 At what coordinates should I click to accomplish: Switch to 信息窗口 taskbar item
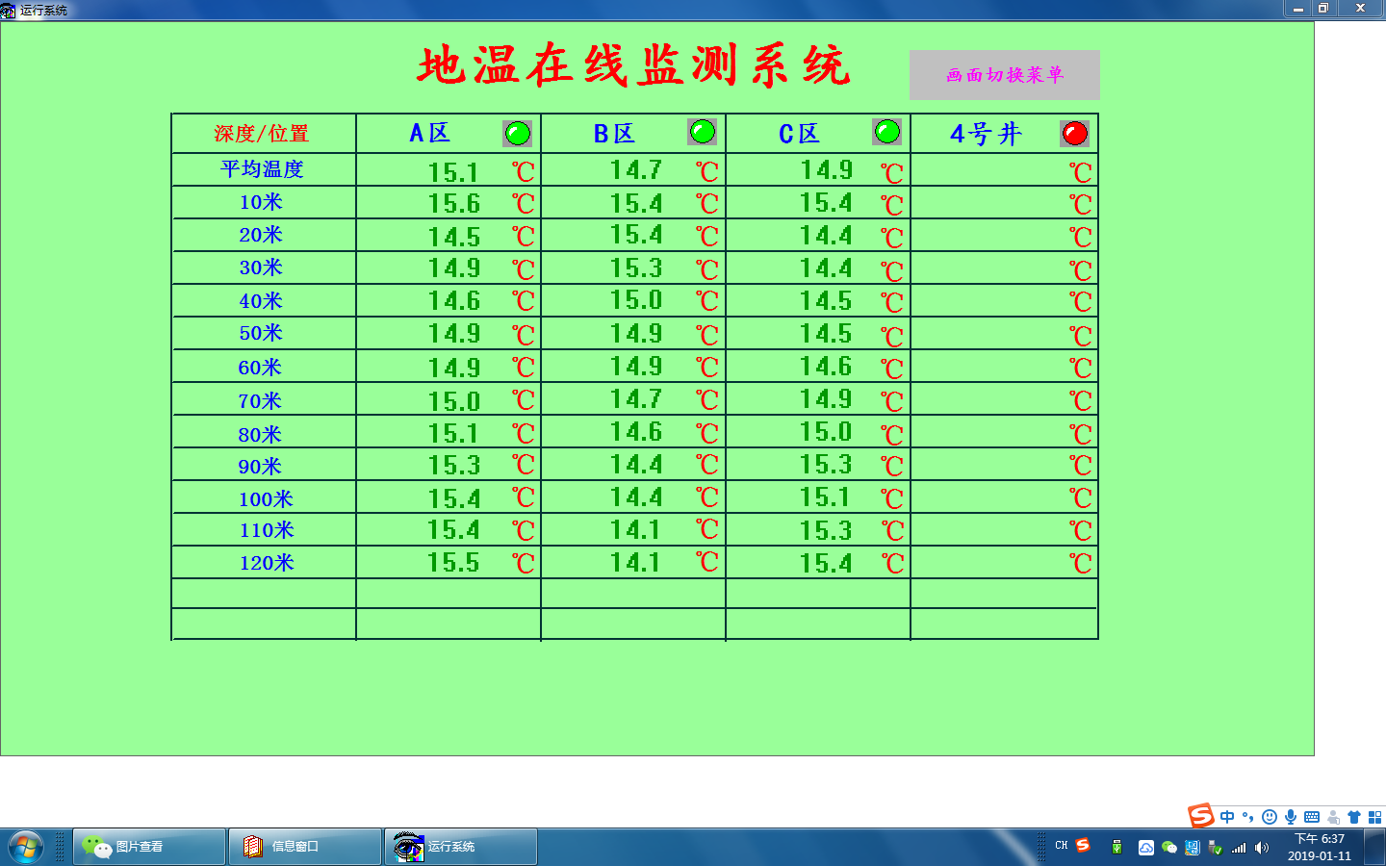tap(305, 847)
